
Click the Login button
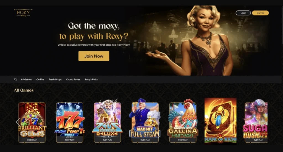[x=243, y=13]
